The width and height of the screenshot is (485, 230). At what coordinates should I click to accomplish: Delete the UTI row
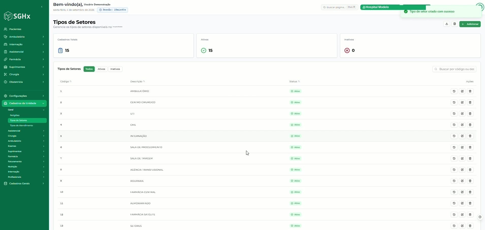pos(470,113)
